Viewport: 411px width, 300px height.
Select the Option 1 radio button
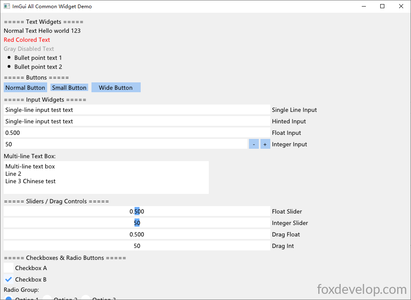[9, 298]
